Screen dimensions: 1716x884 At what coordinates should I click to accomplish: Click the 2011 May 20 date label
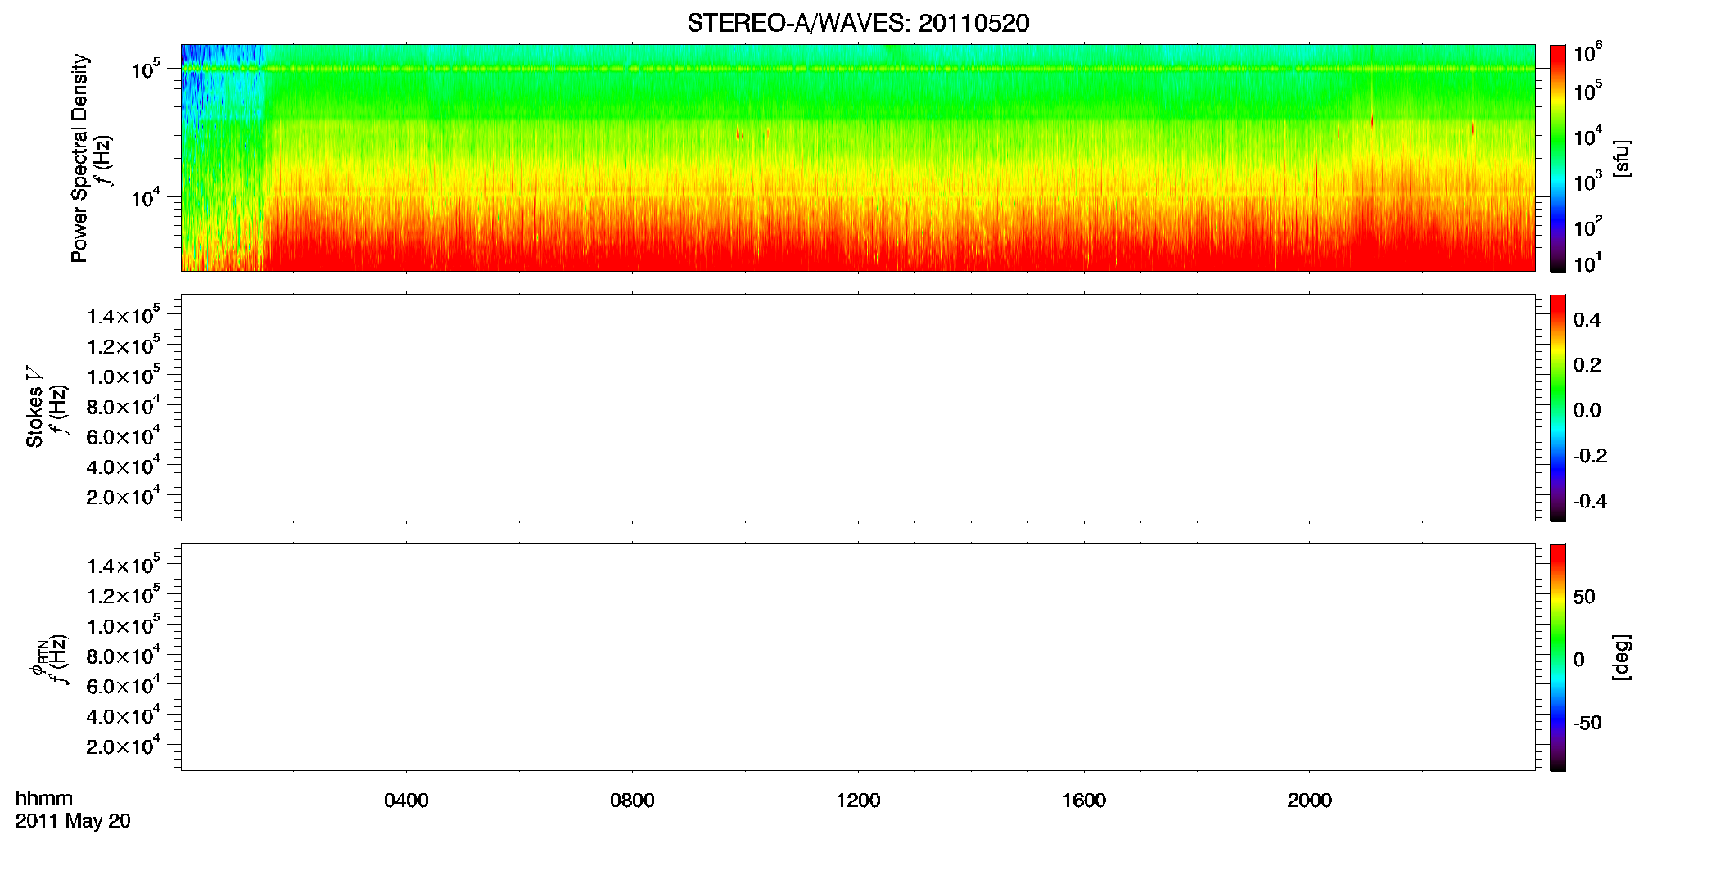[73, 821]
